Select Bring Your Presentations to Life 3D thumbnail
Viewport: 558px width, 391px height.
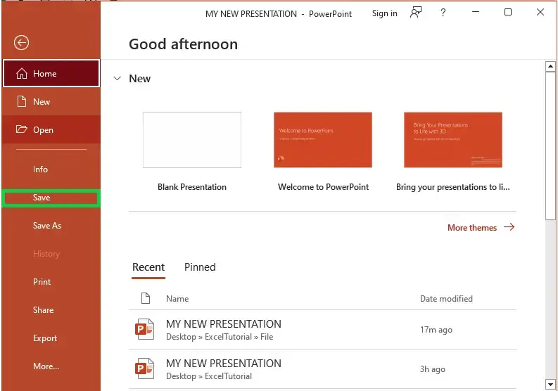pyautogui.click(x=453, y=140)
